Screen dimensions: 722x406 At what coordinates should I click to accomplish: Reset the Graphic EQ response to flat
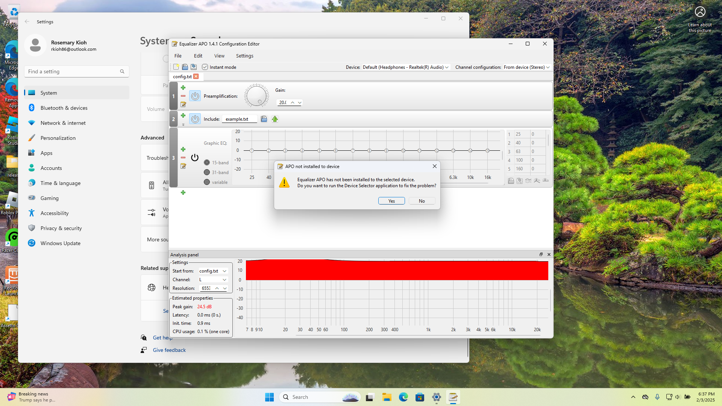coord(546,181)
